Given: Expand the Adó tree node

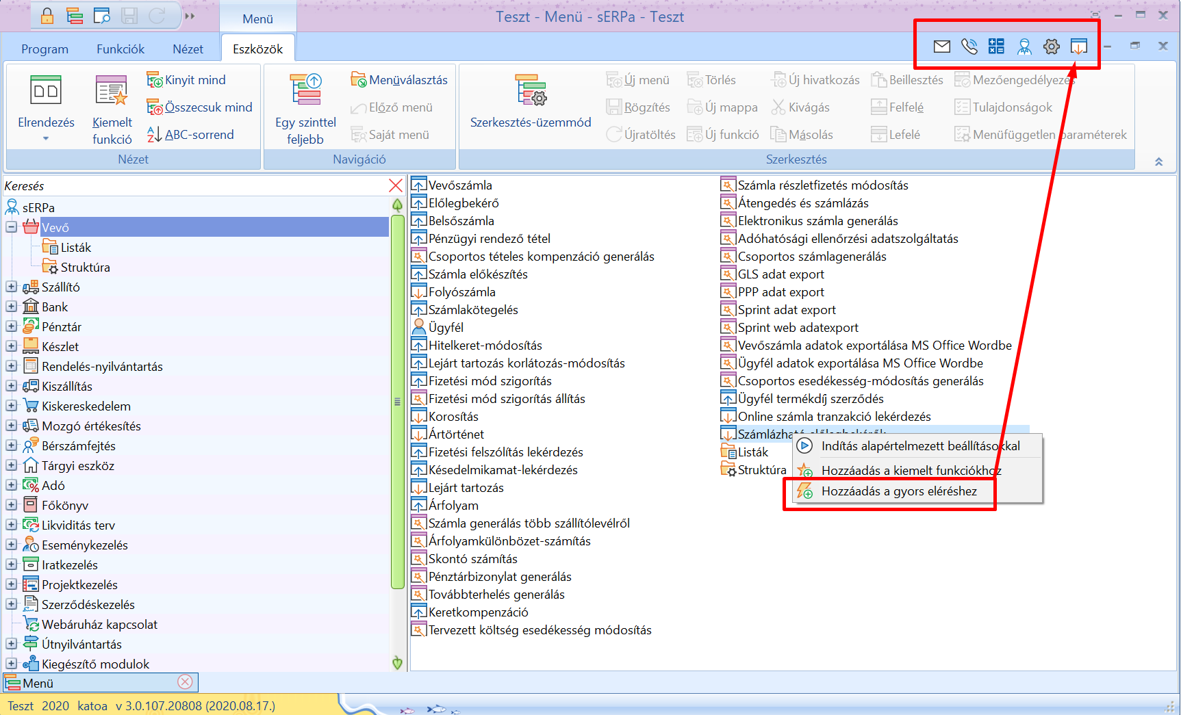Looking at the screenshot, I should [x=11, y=485].
